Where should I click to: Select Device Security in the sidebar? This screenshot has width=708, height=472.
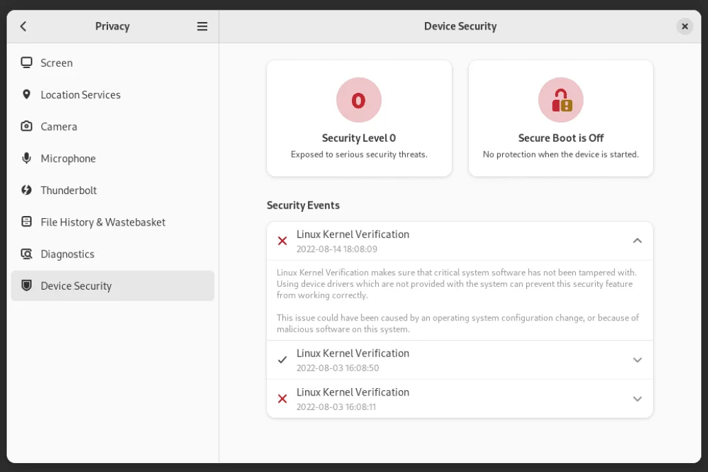click(x=112, y=286)
